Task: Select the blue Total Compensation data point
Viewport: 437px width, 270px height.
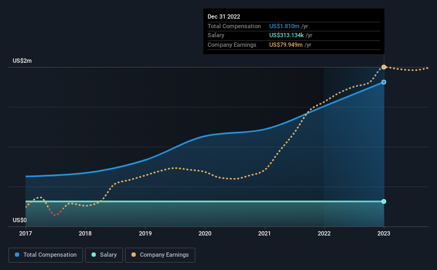Action: pyautogui.click(x=384, y=82)
